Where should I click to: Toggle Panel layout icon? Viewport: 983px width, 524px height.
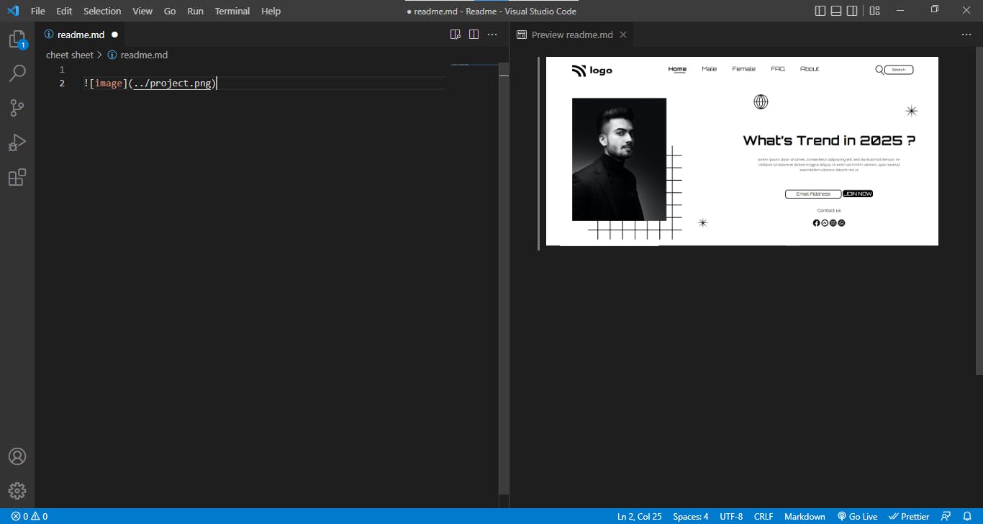pyautogui.click(x=836, y=11)
